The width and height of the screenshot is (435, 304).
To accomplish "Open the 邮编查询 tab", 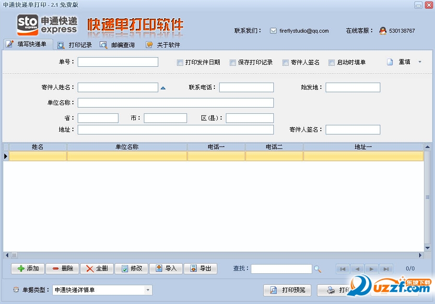I will point(118,45).
